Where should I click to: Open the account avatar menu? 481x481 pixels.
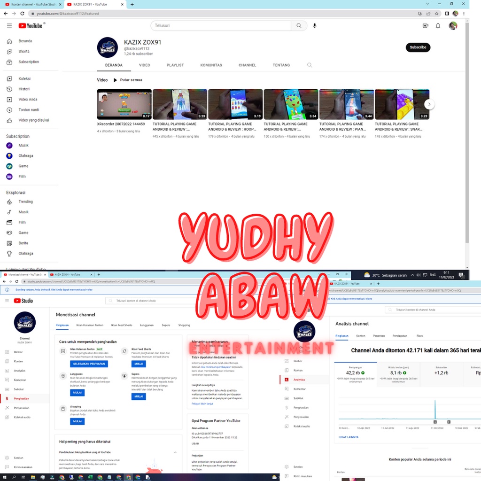(x=453, y=26)
